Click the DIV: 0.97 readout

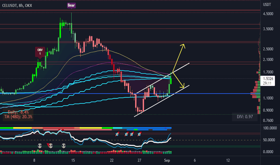pos(245,117)
